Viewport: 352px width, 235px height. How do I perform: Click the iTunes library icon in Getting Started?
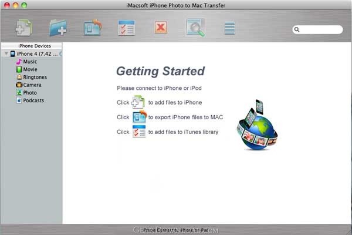click(139, 132)
